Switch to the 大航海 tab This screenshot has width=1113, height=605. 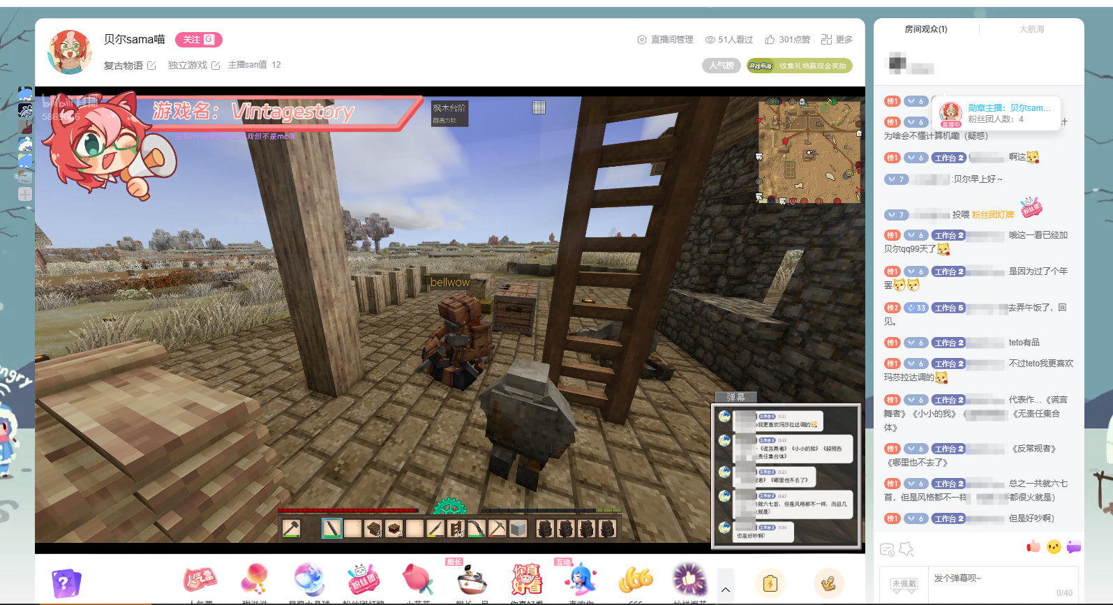click(x=1031, y=29)
